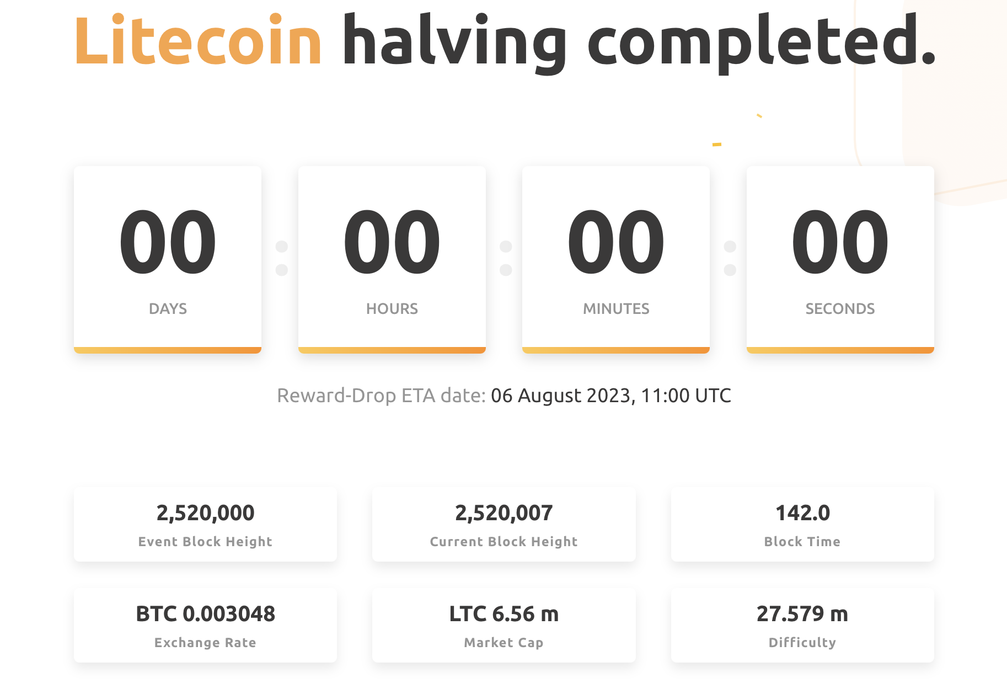Click the Days countdown card
This screenshot has width=1007, height=694.
(x=168, y=259)
